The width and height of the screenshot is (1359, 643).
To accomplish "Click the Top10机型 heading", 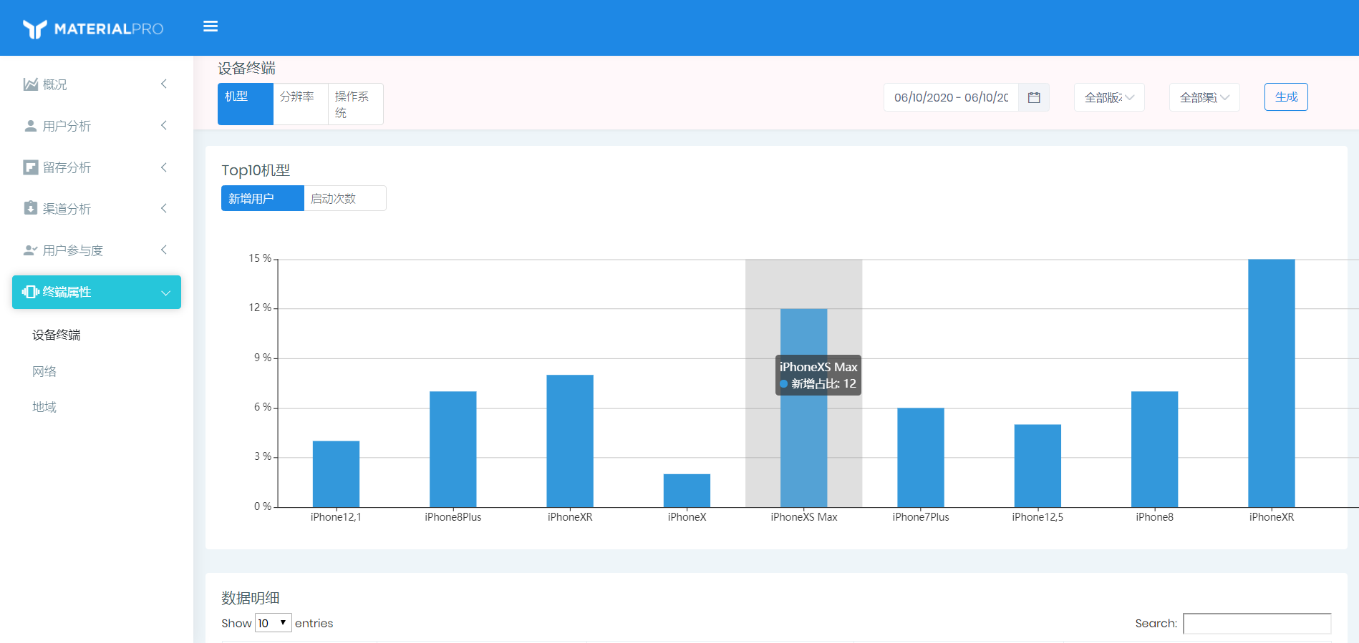I will [256, 170].
